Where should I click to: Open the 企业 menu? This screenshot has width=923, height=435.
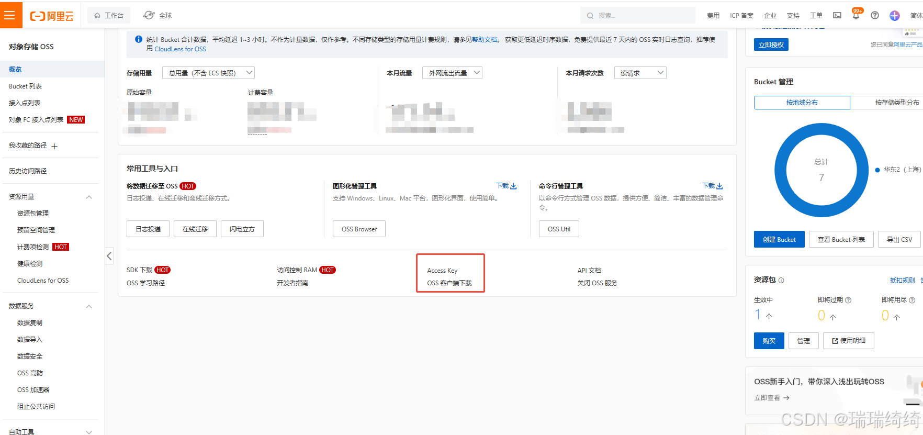(x=770, y=16)
